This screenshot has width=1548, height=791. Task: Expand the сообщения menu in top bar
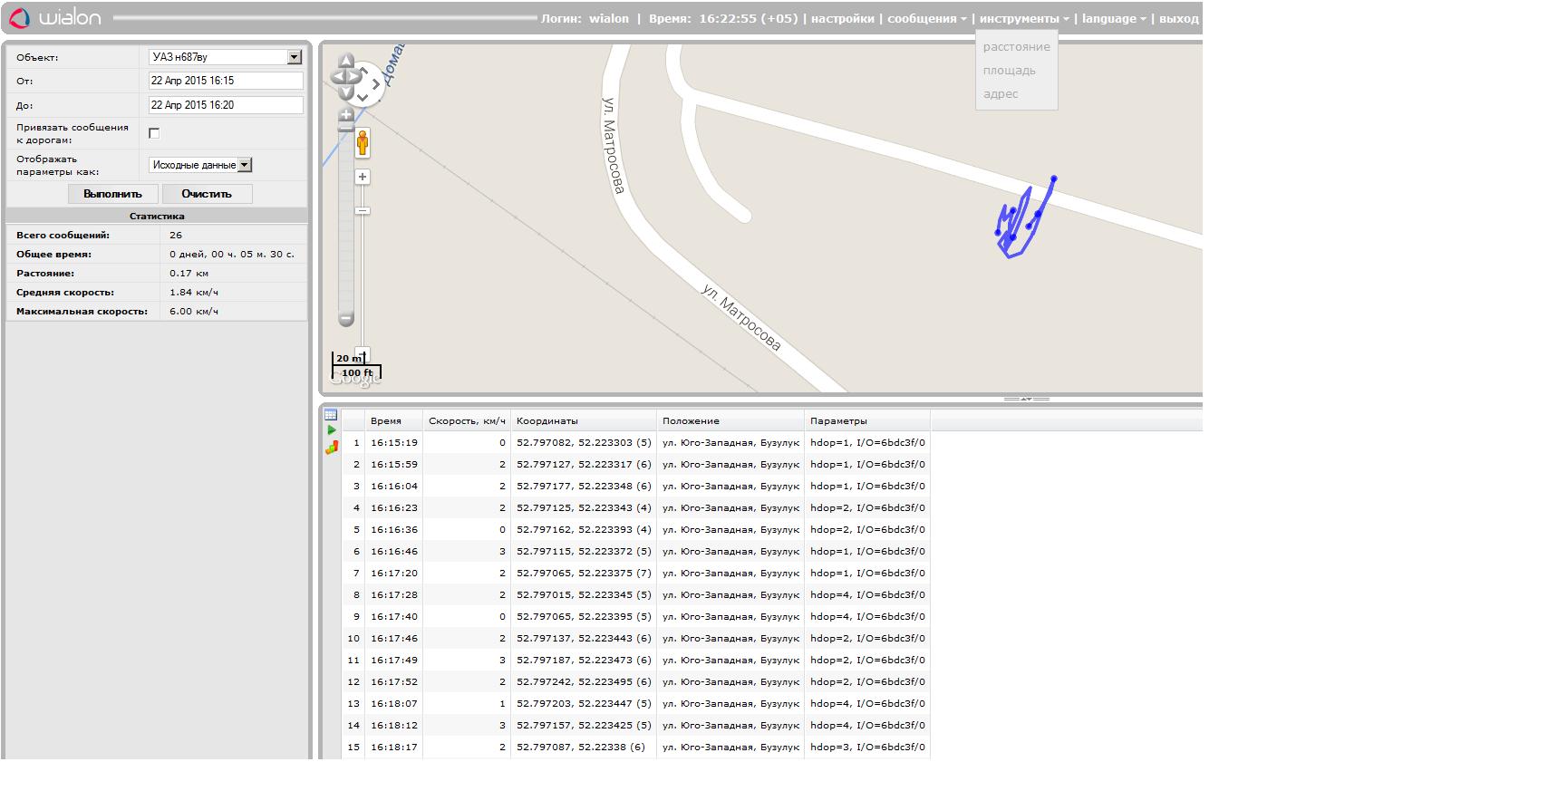pyautogui.click(x=926, y=18)
